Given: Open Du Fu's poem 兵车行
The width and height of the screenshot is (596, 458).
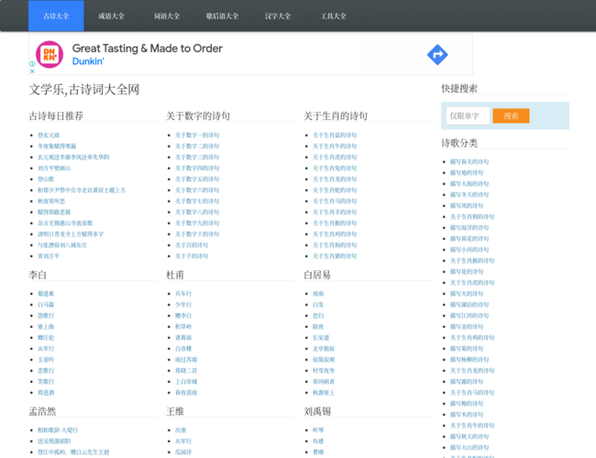Looking at the screenshot, I should [183, 293].
